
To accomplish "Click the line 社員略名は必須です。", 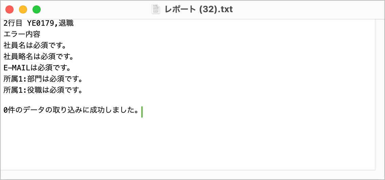I will 39,57.
